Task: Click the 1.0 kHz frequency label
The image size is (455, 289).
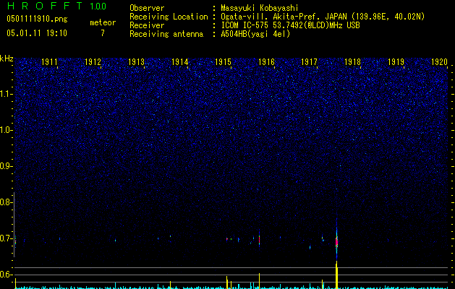Action: tap(5, 130)
